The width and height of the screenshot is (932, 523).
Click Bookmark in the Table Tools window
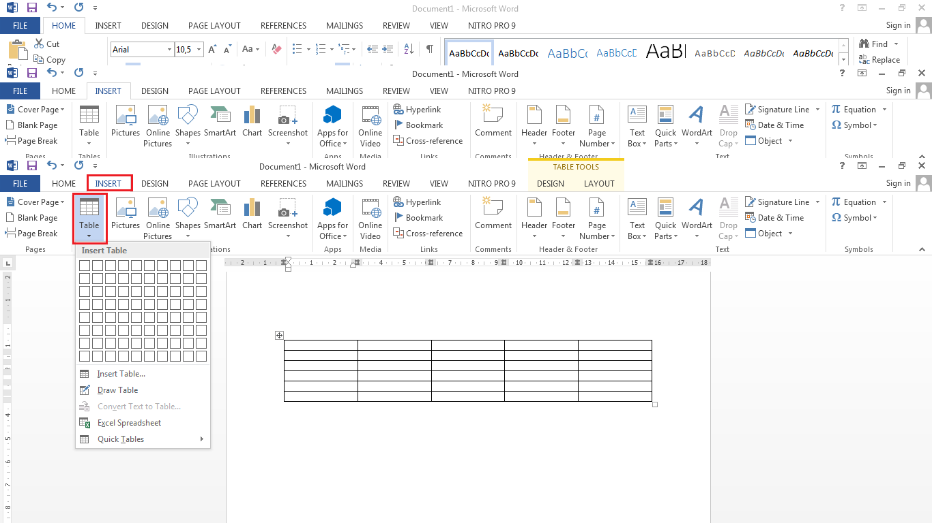tap(418, 218)
